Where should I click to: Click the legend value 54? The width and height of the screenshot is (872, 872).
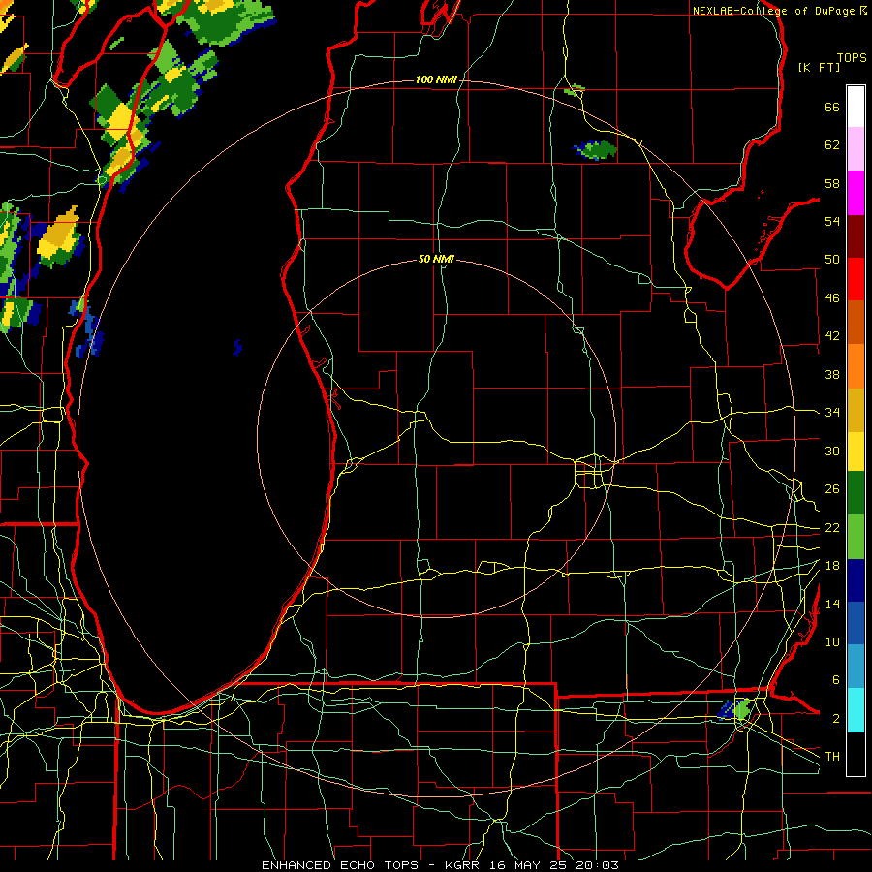[x=832, y=221]
